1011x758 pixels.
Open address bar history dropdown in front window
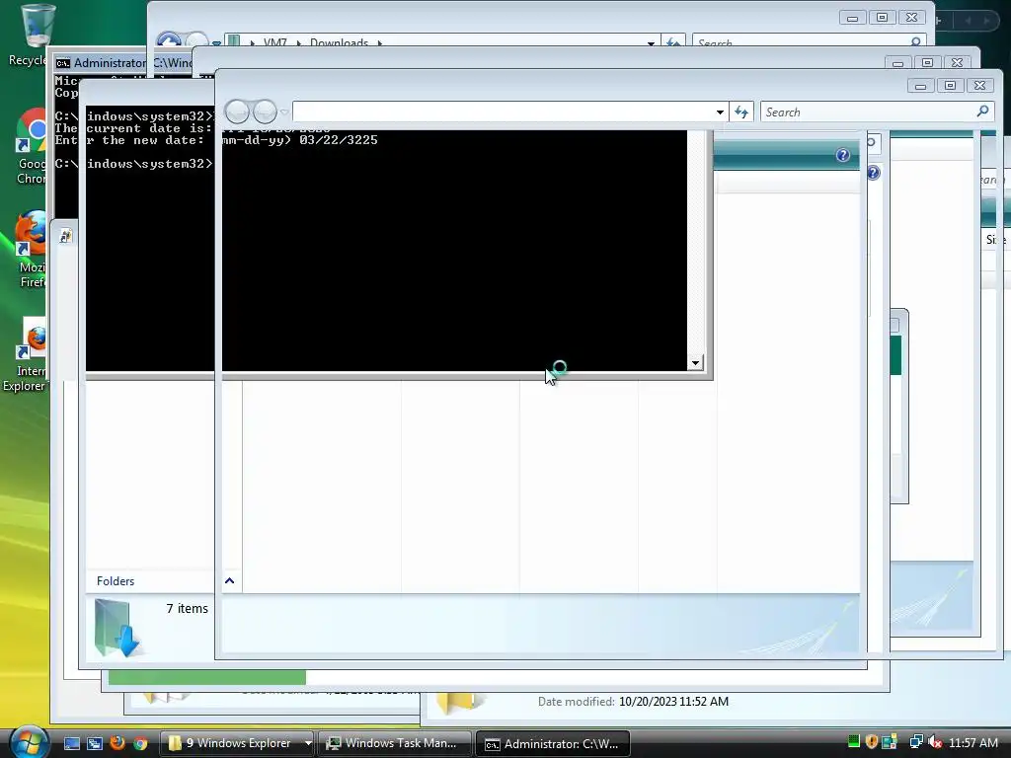pos(720,113)
